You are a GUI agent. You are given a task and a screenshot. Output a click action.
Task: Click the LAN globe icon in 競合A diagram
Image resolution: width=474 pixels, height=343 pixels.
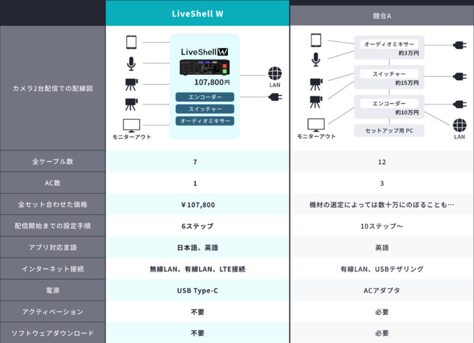click(460, 125)
